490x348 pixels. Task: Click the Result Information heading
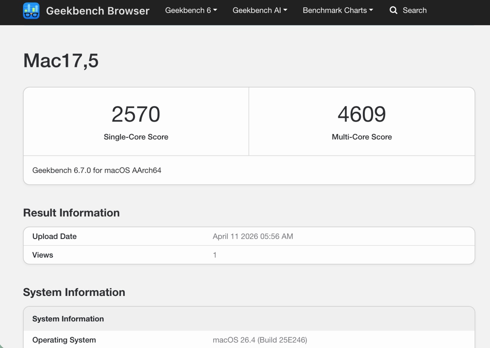tap(71, 212)
